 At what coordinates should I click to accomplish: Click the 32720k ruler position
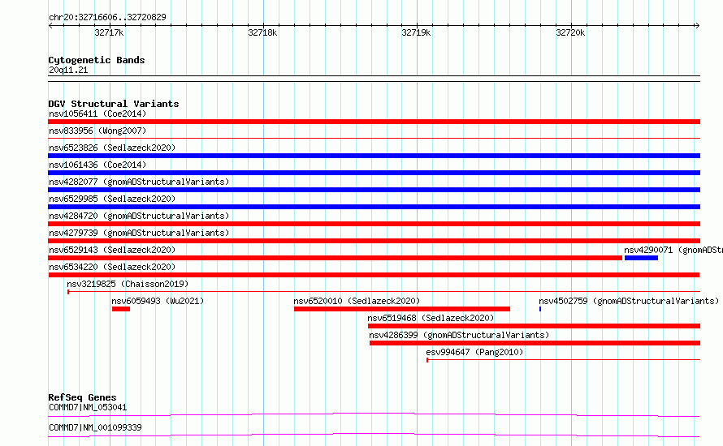(571, 32)
